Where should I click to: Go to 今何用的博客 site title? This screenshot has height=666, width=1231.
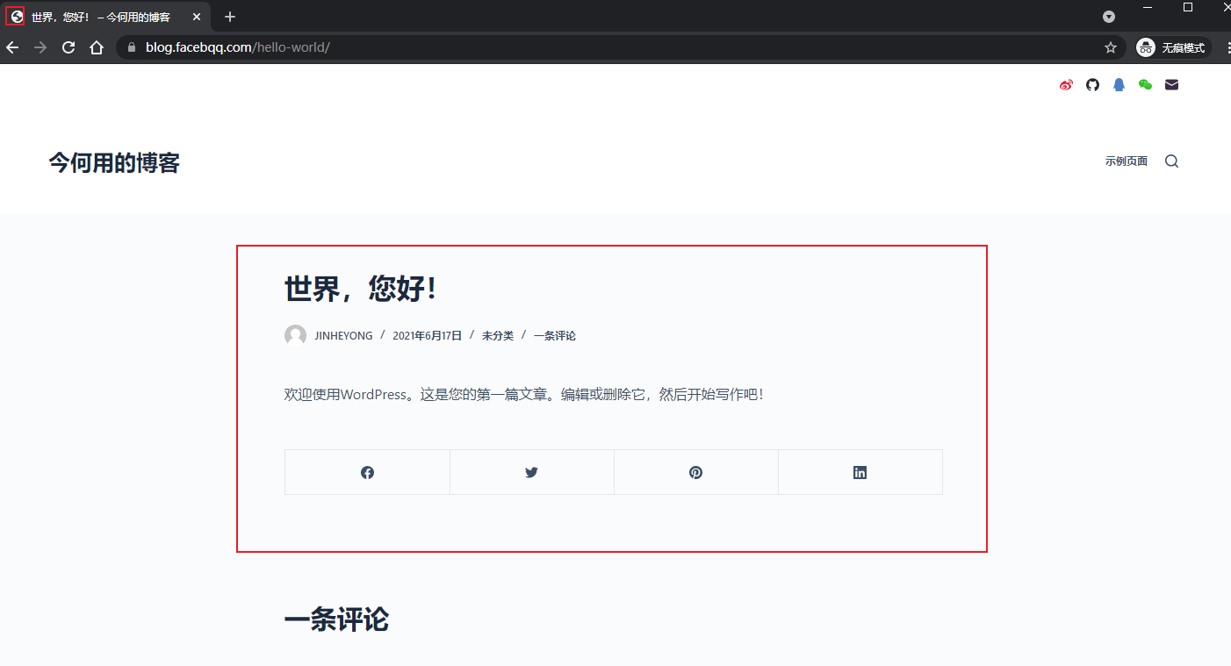pos(114,162)
